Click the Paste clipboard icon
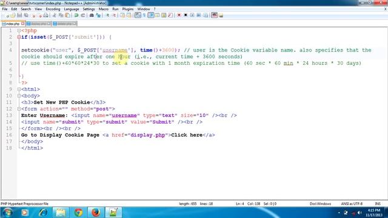This screenshot has width=388, height=218. pyautogui.click(x=67, y=15)
